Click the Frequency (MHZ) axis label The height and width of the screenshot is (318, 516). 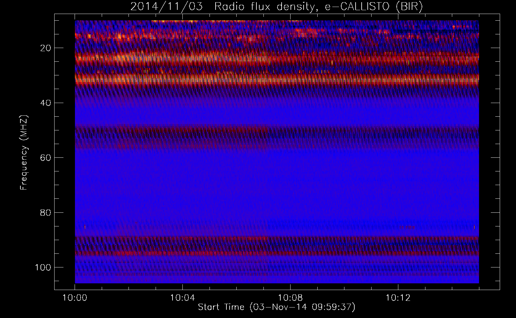tap(24, 153)
